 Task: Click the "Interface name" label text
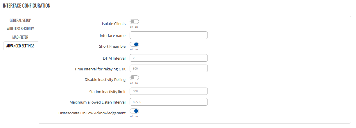(112, 36)
